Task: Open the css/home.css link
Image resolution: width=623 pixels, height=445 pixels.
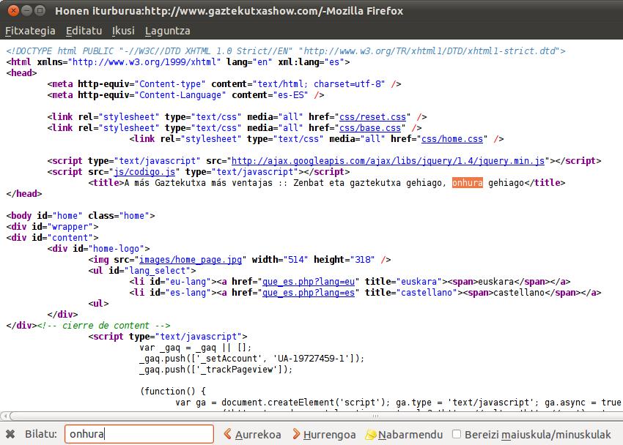Action: [x=452, y=139]
